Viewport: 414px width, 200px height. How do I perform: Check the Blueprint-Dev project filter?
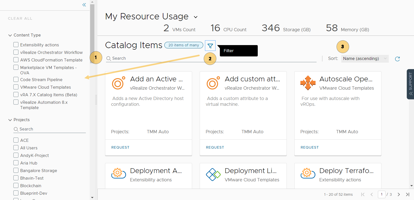point(16,193)
